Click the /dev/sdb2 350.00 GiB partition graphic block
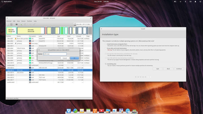Image resolution: width=203 pixels, height=114 pixels. (x=31, y=31)
